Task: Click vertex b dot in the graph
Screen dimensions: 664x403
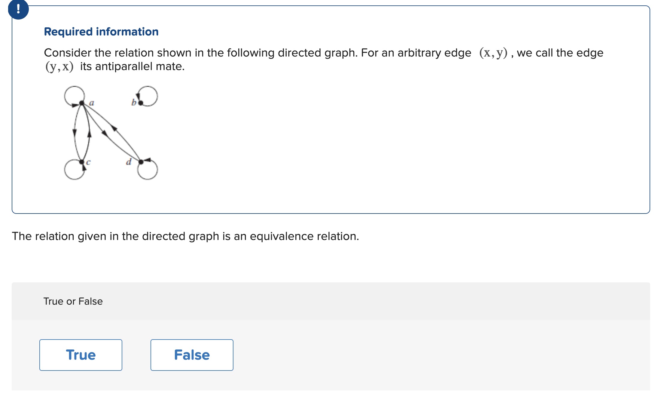Action: click(x=141, y=103)
